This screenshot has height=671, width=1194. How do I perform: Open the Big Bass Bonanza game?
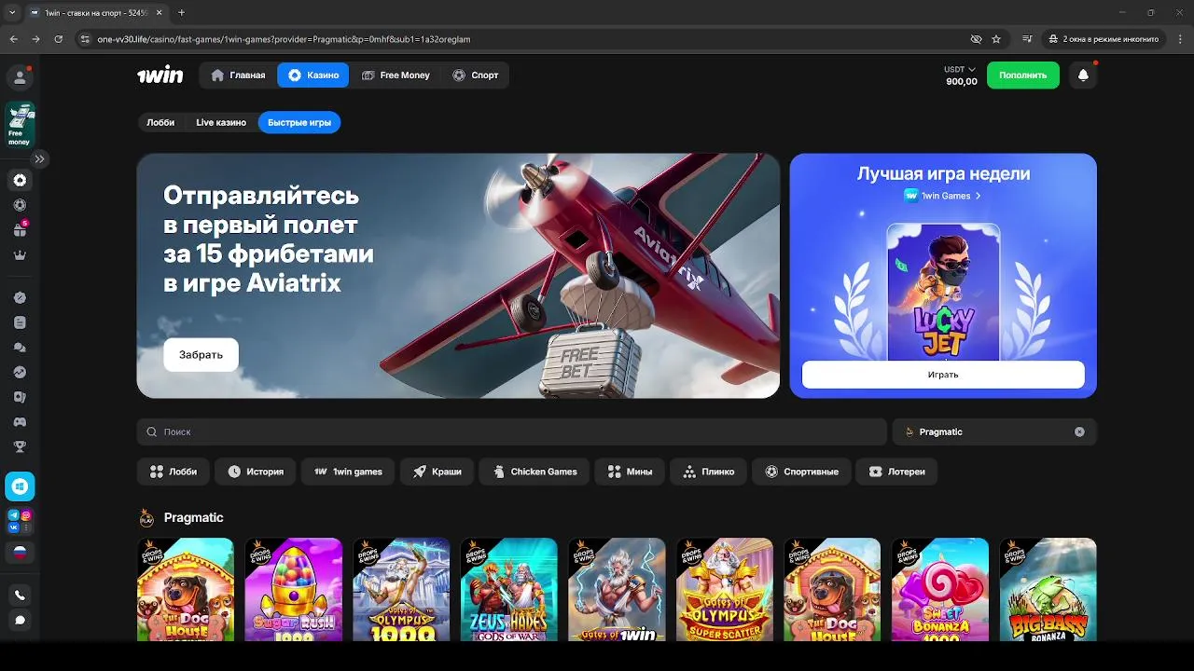pyautogui.click(x=1048, y=589)
